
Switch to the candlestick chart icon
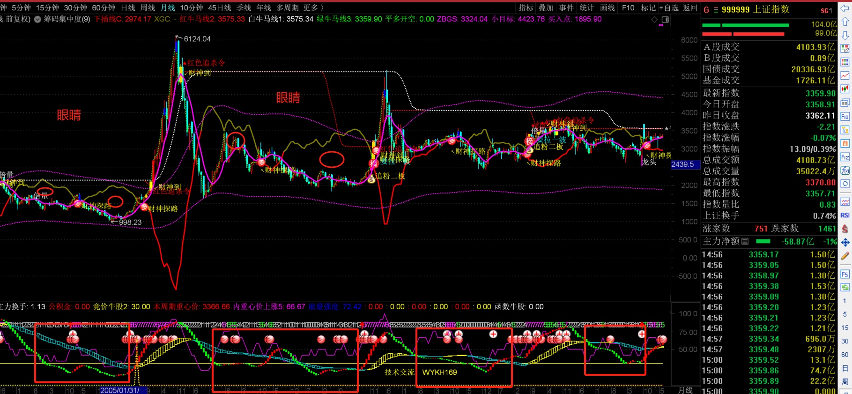[x=845, y=89]
